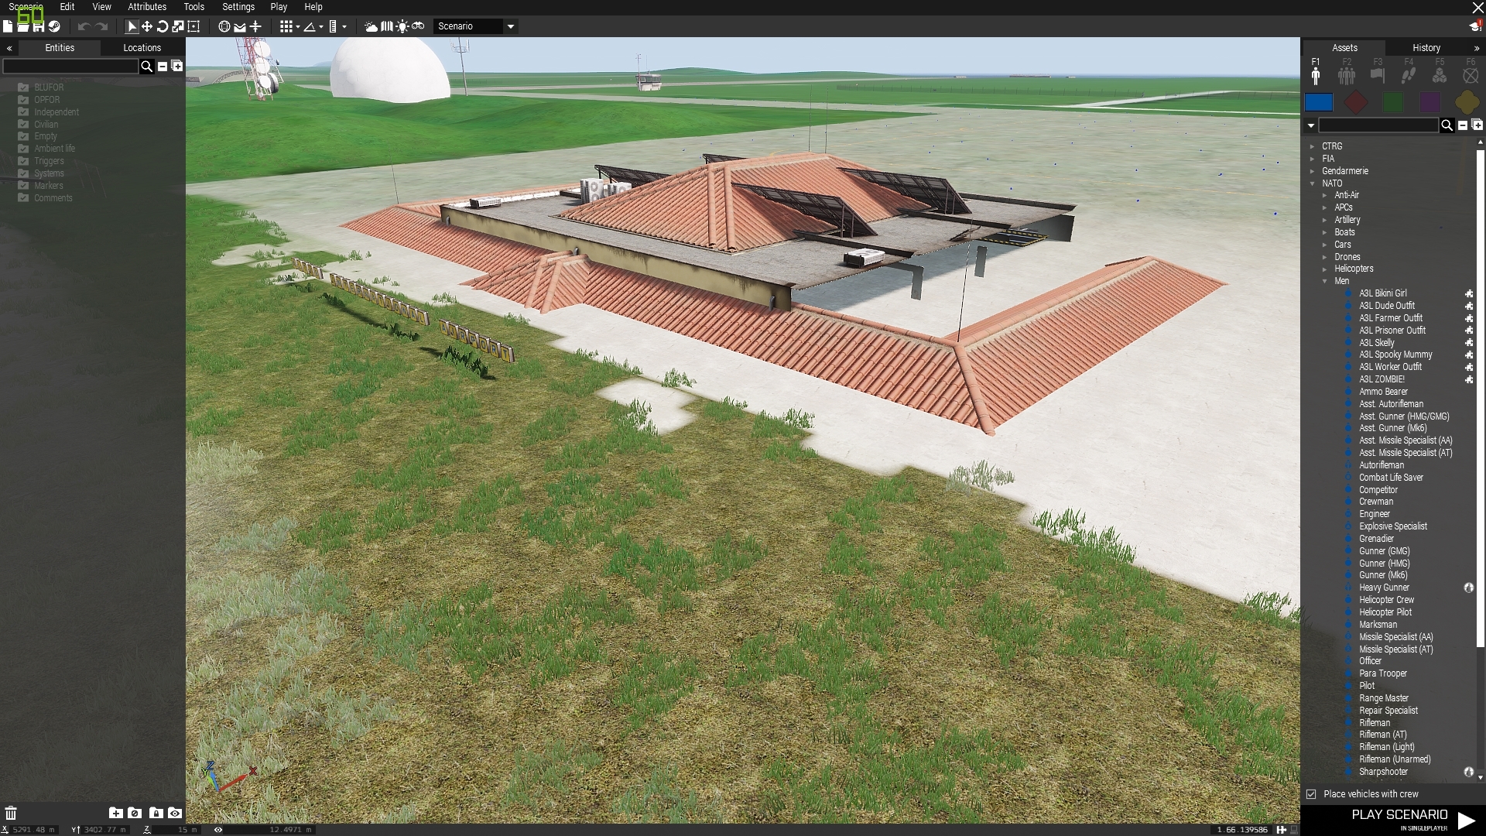Viewport: 1486px width, 836px height.
Task: Switch to Groups asset mode (F2)
Action: pos(1347,75)
